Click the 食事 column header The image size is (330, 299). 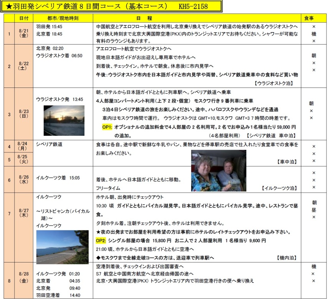click(x=309, y=18)
